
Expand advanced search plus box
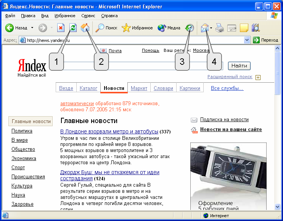pos(258,77)
